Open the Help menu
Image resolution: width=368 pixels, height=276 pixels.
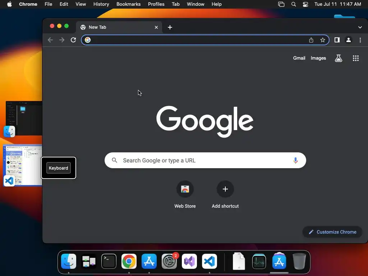click(216, 4)
